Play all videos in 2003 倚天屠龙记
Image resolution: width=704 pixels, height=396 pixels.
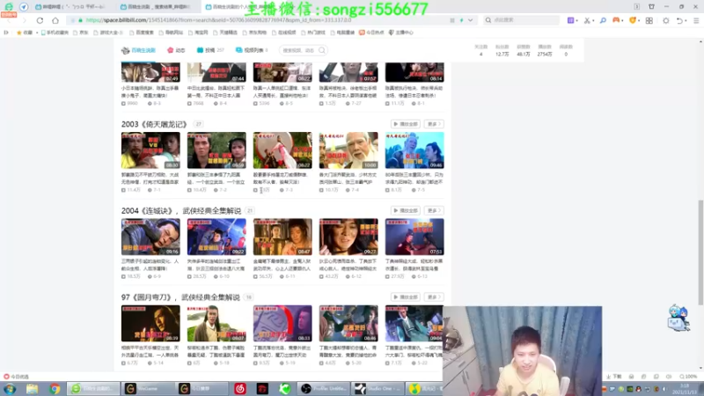[x=406, y=124]
